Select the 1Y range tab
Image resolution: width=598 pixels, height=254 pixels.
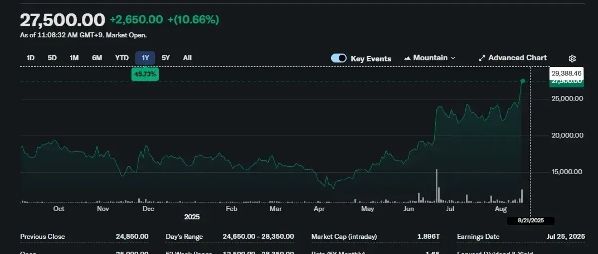point(145,58)
